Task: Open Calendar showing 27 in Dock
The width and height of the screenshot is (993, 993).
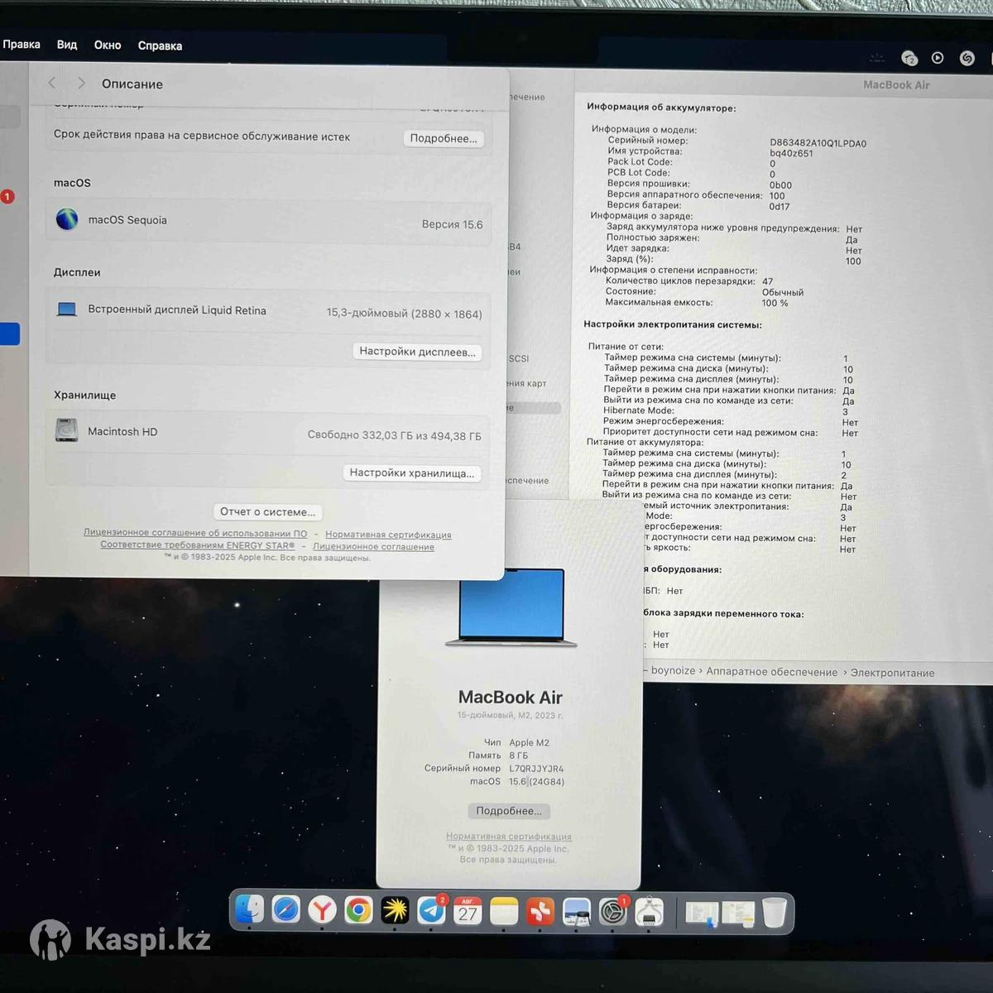Action: tap(468, 912)
